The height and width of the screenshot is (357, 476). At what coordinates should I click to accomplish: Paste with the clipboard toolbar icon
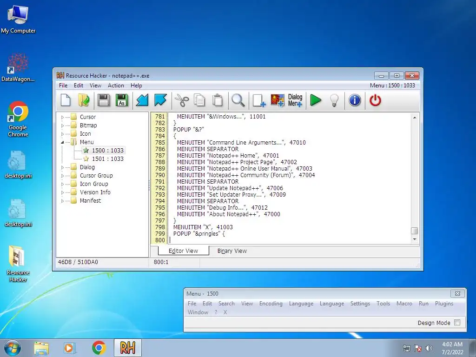point(218,100)
